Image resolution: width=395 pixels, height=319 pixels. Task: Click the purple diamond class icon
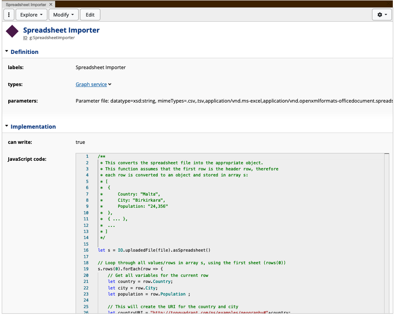[x=12, y=31]
